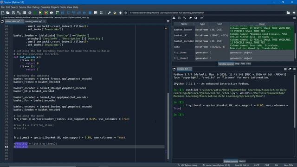The height and width of the screenshot is (167, 297).
Task: Open the Help menu
Action: [x=76, y=7]
